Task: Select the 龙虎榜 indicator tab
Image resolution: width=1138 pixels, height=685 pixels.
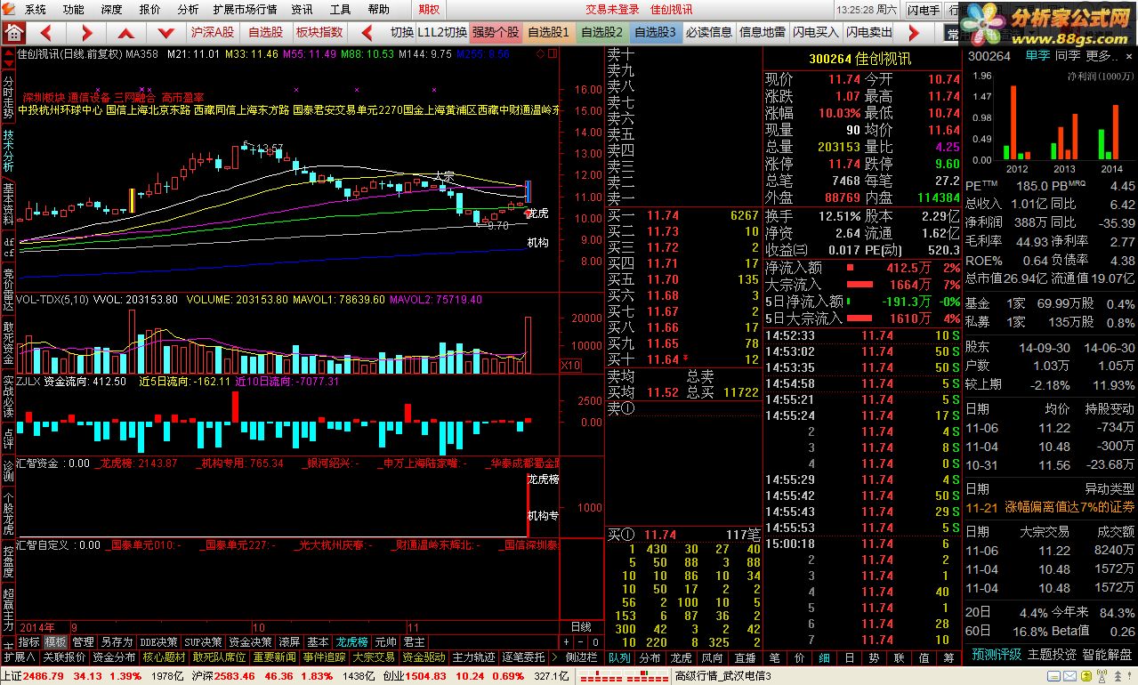Action: [x=352, y=641]
